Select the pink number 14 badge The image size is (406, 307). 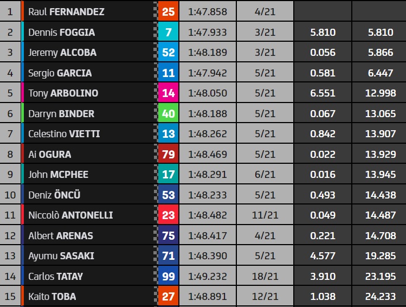tap(168, 93)
